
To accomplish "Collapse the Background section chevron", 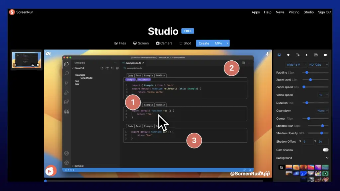I will pos(327,158).
